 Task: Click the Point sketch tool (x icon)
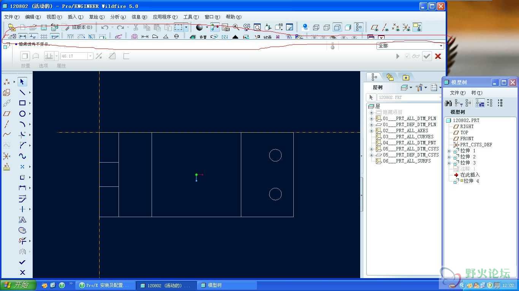pyautogui.click(x=22, y=167)
